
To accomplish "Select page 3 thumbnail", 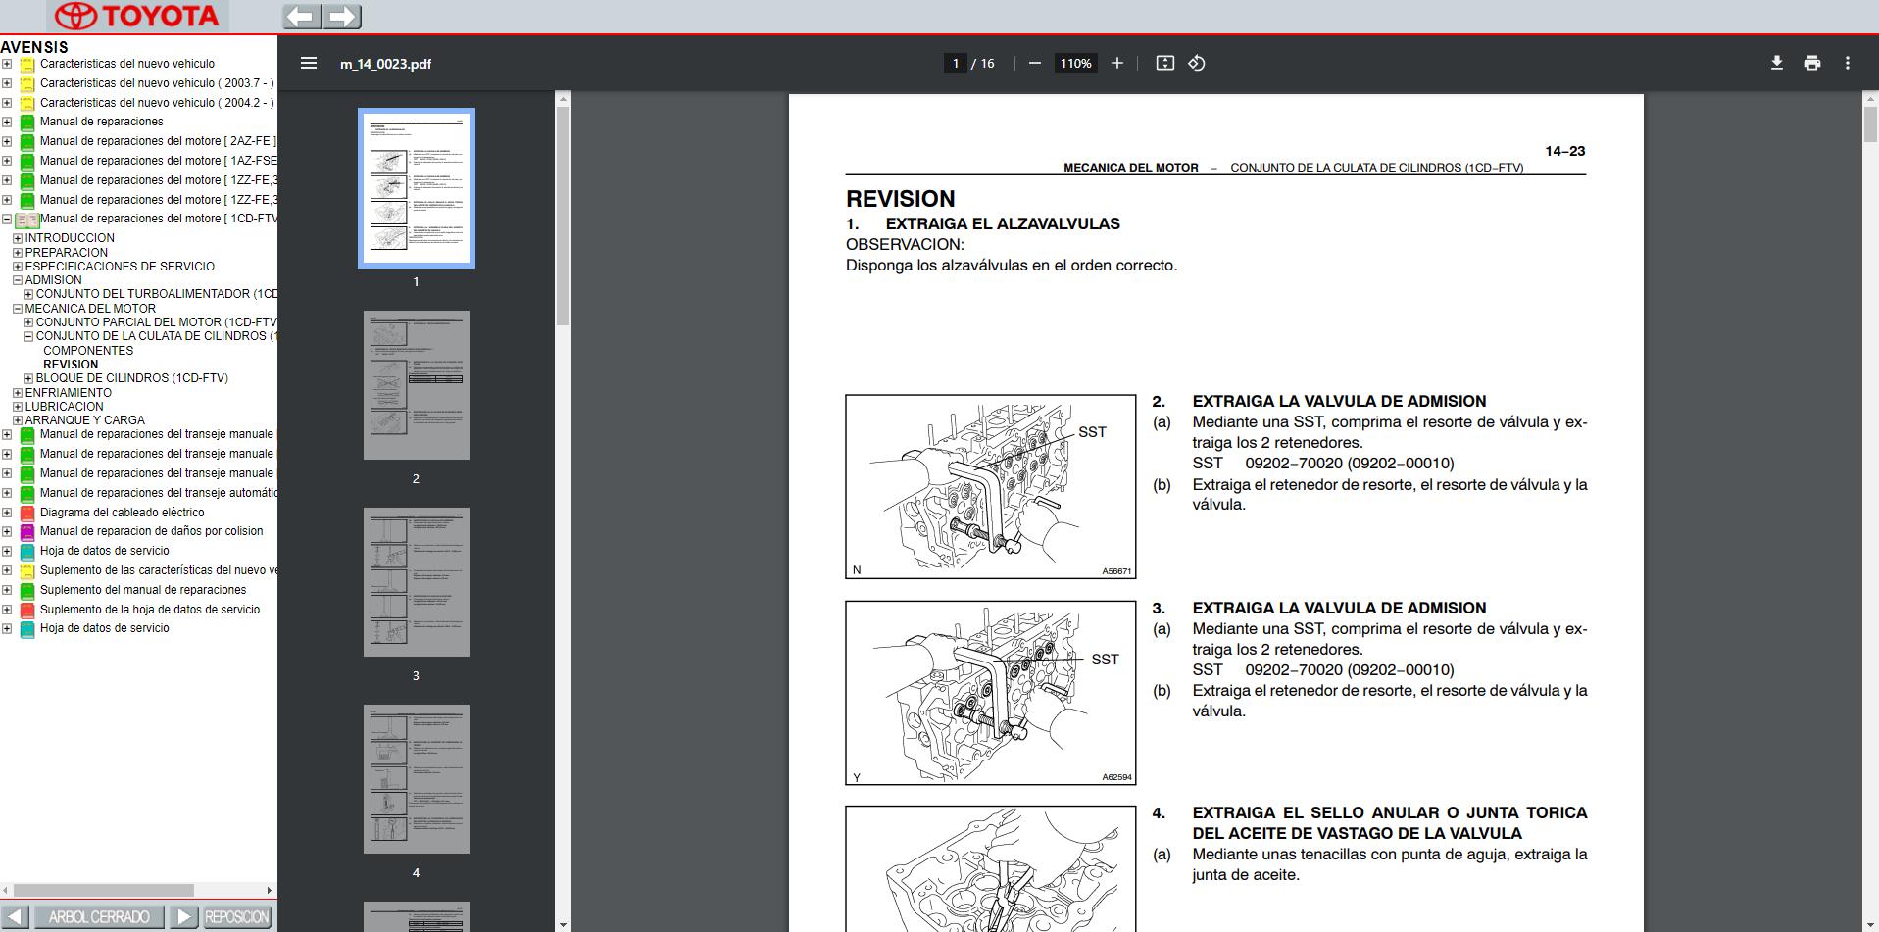I will [x=417, y=582].
